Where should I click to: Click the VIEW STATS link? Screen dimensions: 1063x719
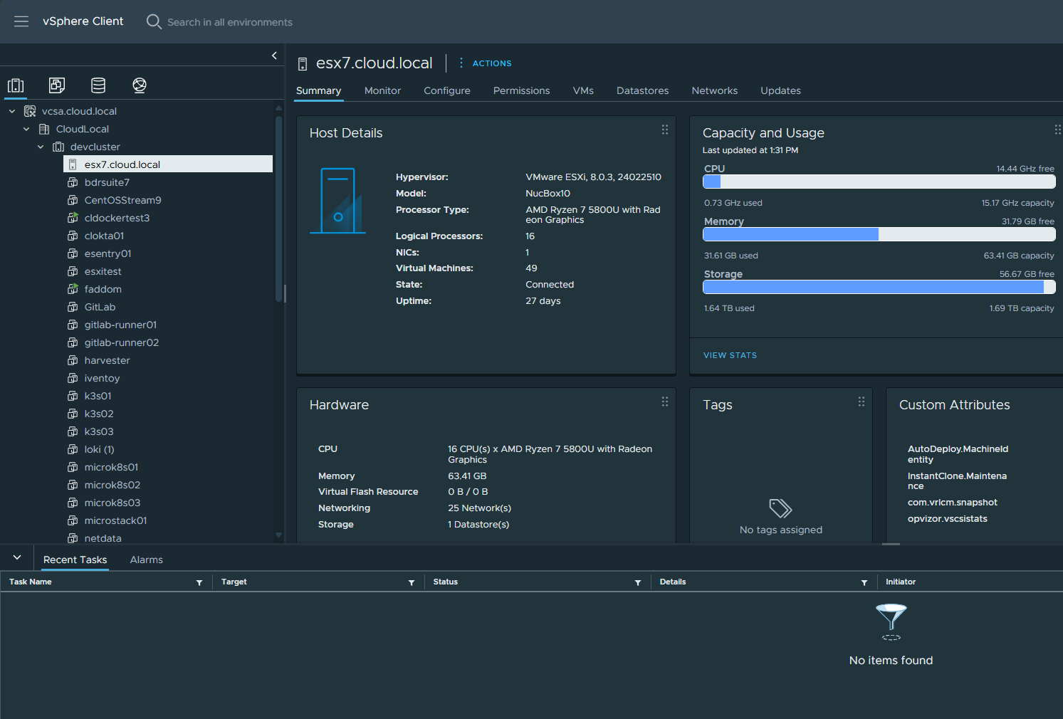click(x=730, y=355)
